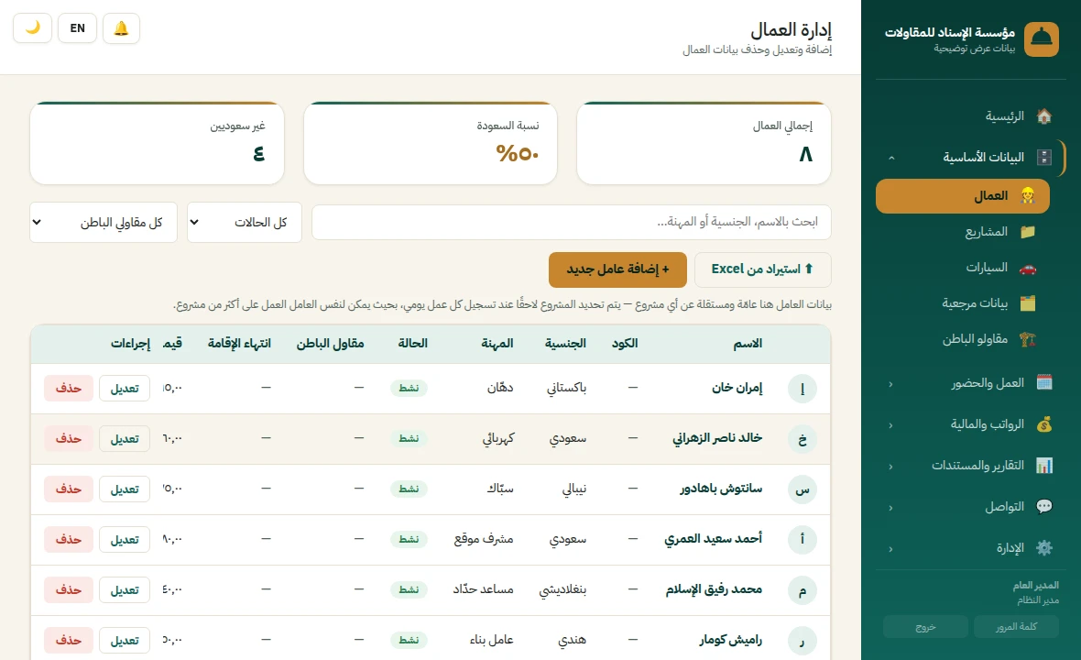Click avatar icon of محمد رفيق الإسلام
Image resolution: width=1081 pixels, height=660 pixels.
(x=802, y=589)
